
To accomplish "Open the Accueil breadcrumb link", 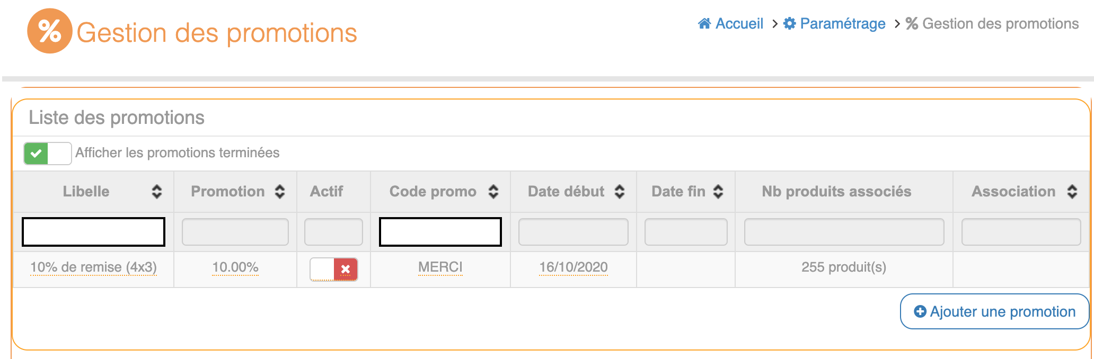I will tap(739, 24).
